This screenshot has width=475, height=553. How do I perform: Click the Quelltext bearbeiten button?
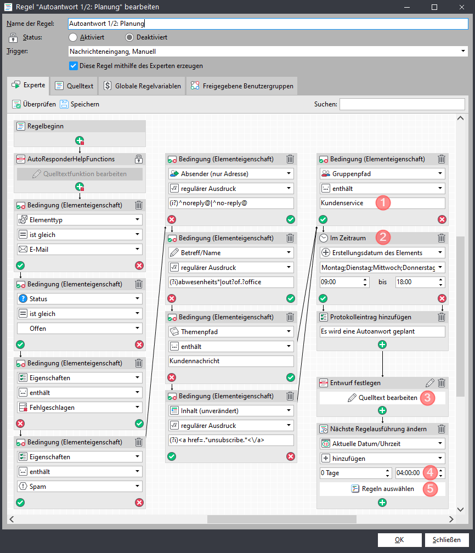[x=382, y=398]
